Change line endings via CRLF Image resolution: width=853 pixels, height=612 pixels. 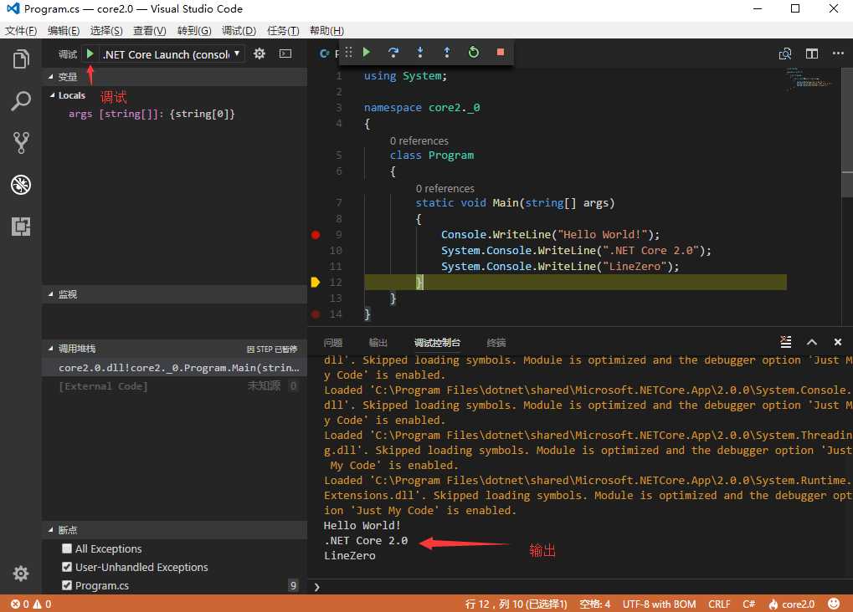coord(719,604)
